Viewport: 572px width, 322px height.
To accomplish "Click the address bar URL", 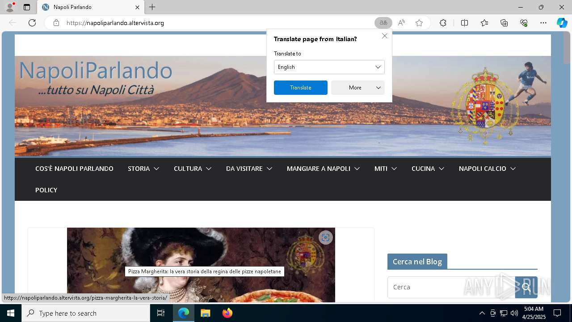I will pyautogui.click(x=115, y=23).
